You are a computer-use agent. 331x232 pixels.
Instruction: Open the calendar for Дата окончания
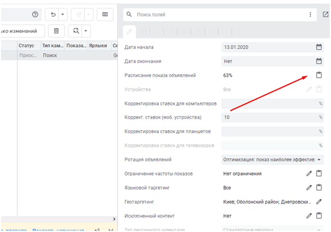coord(319,61)
